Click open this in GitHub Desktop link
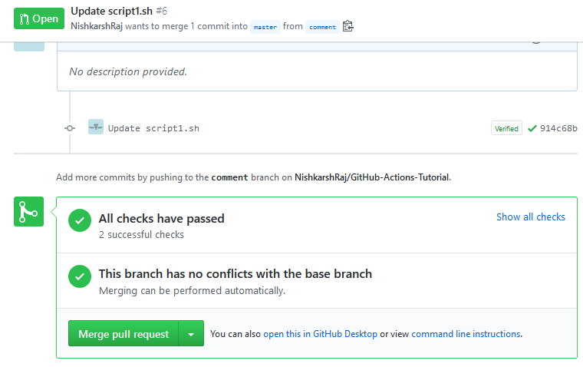This screenshot has width=583, height=367. pos(320,334)
